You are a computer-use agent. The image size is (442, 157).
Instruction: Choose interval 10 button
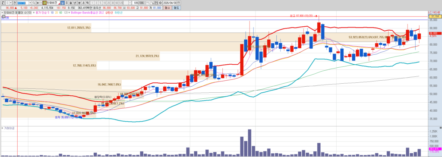tap(104, 3)
